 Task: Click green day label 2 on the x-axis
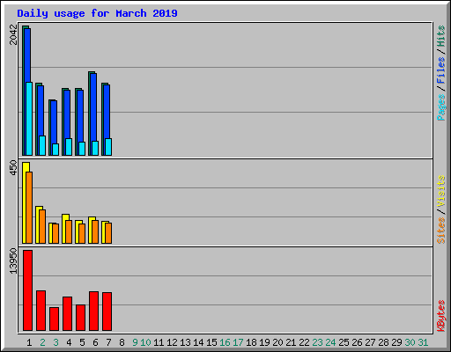click(42, 342)
